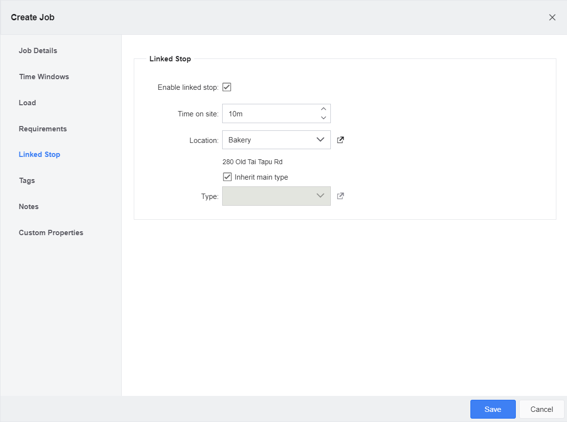The height and width of the screenshot is (422, 567).
Task: Open the Tags section
Action: 27,181
